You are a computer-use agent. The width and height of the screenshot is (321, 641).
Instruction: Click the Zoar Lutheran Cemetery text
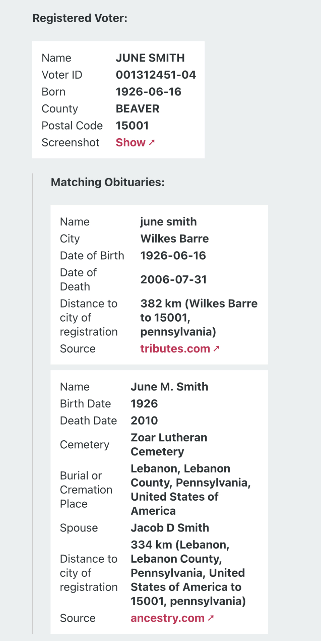(169, 444)
